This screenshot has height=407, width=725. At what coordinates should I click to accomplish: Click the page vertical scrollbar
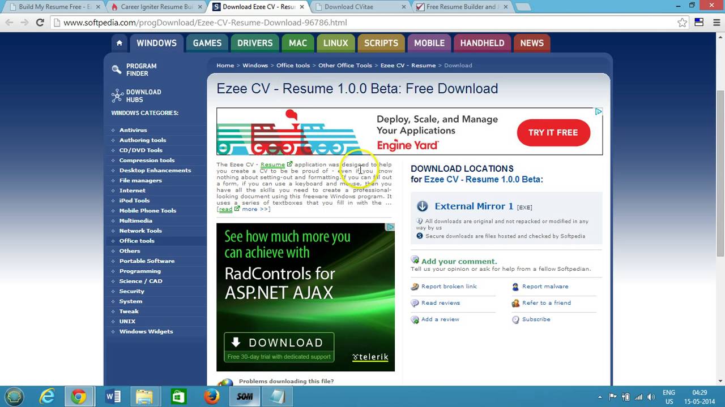pos(720,172)
